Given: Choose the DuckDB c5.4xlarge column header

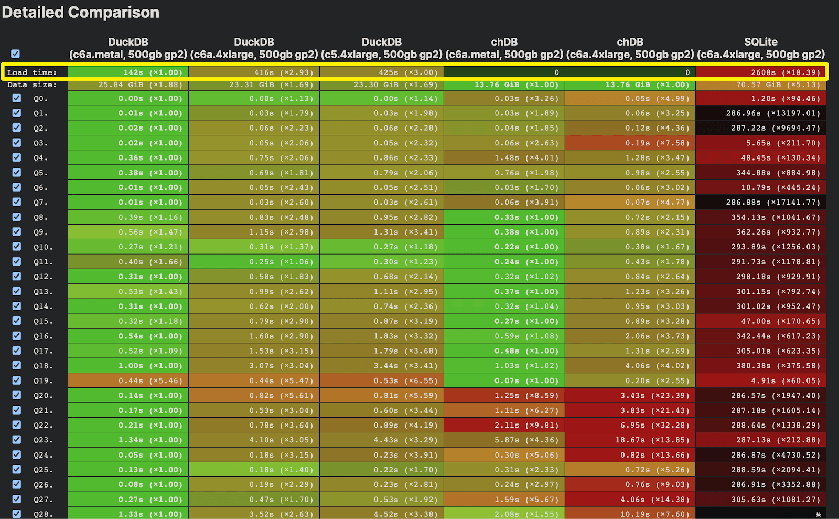Looking at the screenshot, I should coord(381,48).
